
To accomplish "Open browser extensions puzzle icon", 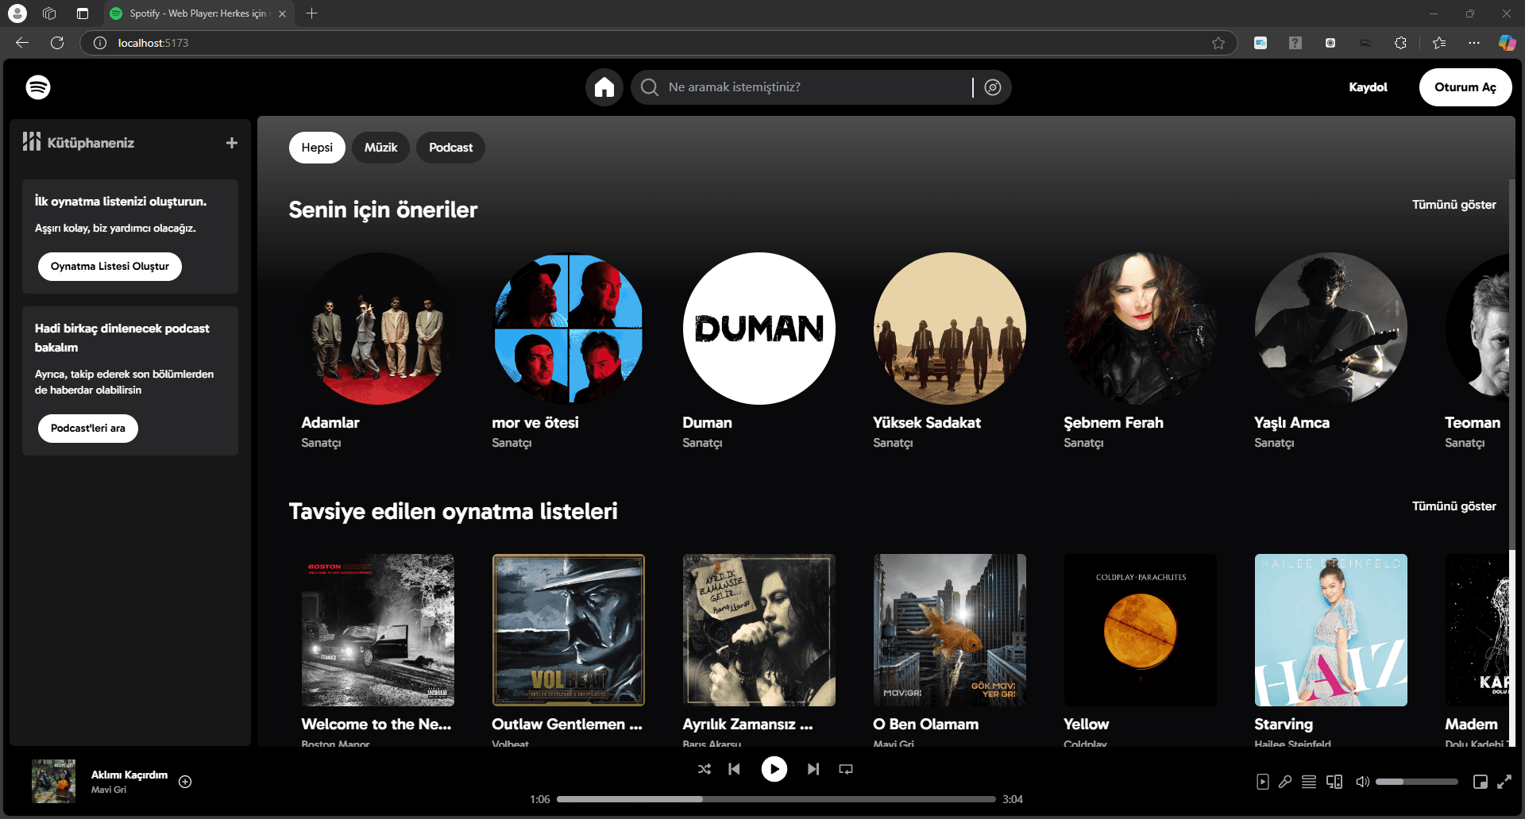I will [1400, 43].
